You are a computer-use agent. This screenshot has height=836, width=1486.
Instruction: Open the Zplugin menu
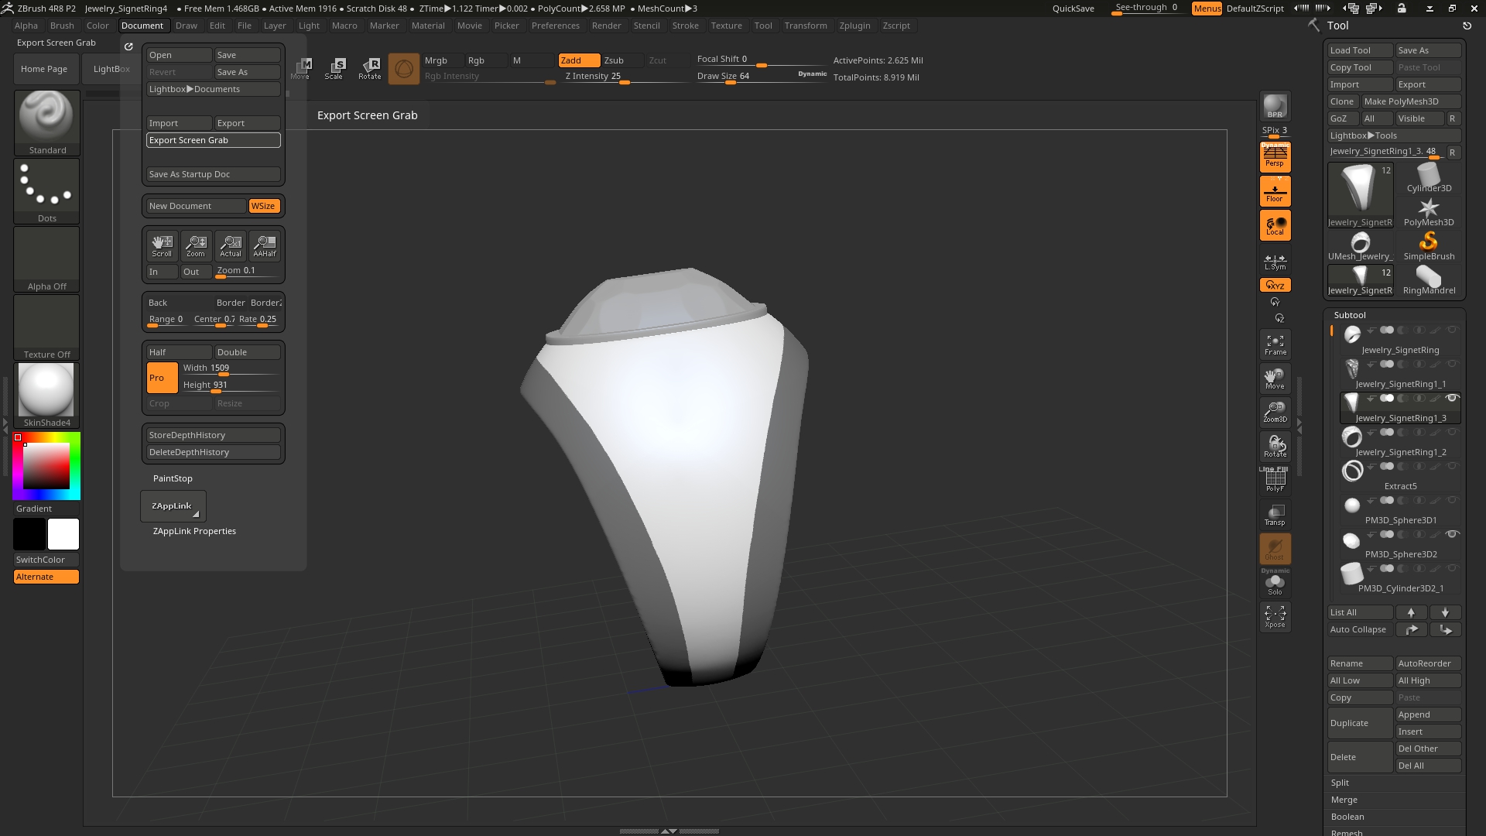pyautogui.click(x=854, y=26)
